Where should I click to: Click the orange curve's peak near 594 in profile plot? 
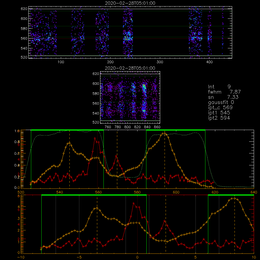pos(164,133)
